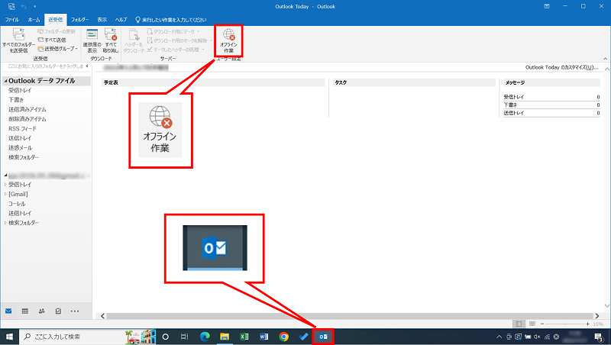Click the ヘッダーをダウンロード button
The height and width of the screenshot is (345, 611).
pyautogui.click(x=134, y=40)
